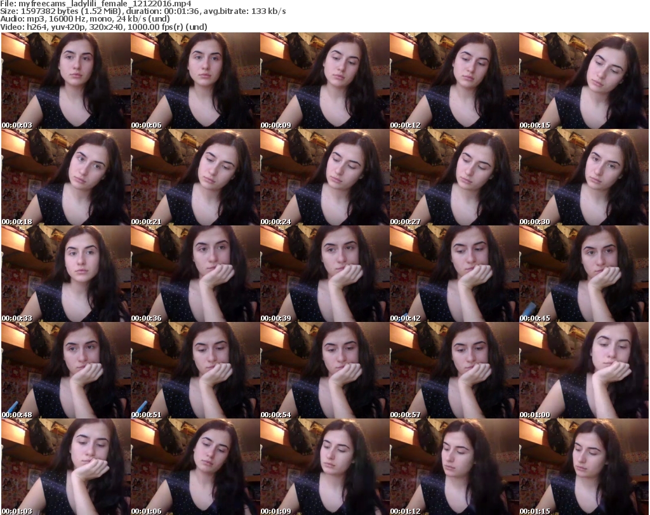650x515 pixels.
Task: Pick the frame marked 00:00:33
Action: pos(65,274)
